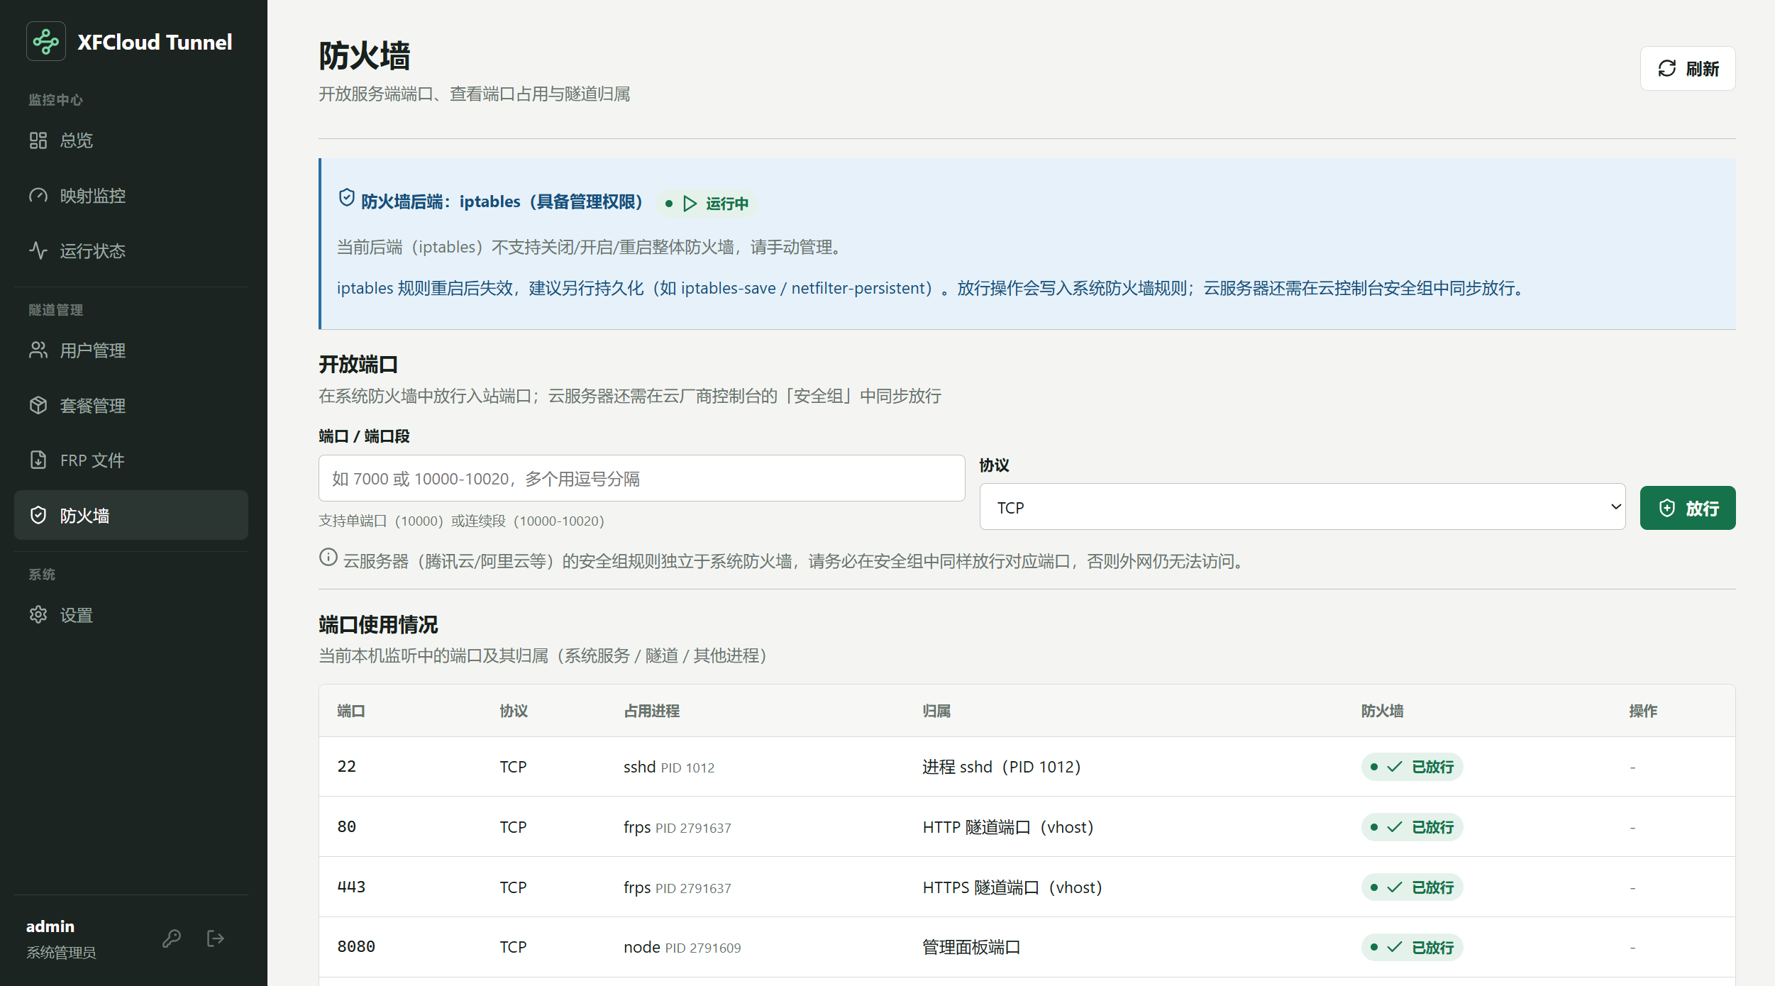The width and height of the screenshot is (1775, 986).
Task: Click the shield icon beside 防火墙后端
Action: [x=346, y=198]
